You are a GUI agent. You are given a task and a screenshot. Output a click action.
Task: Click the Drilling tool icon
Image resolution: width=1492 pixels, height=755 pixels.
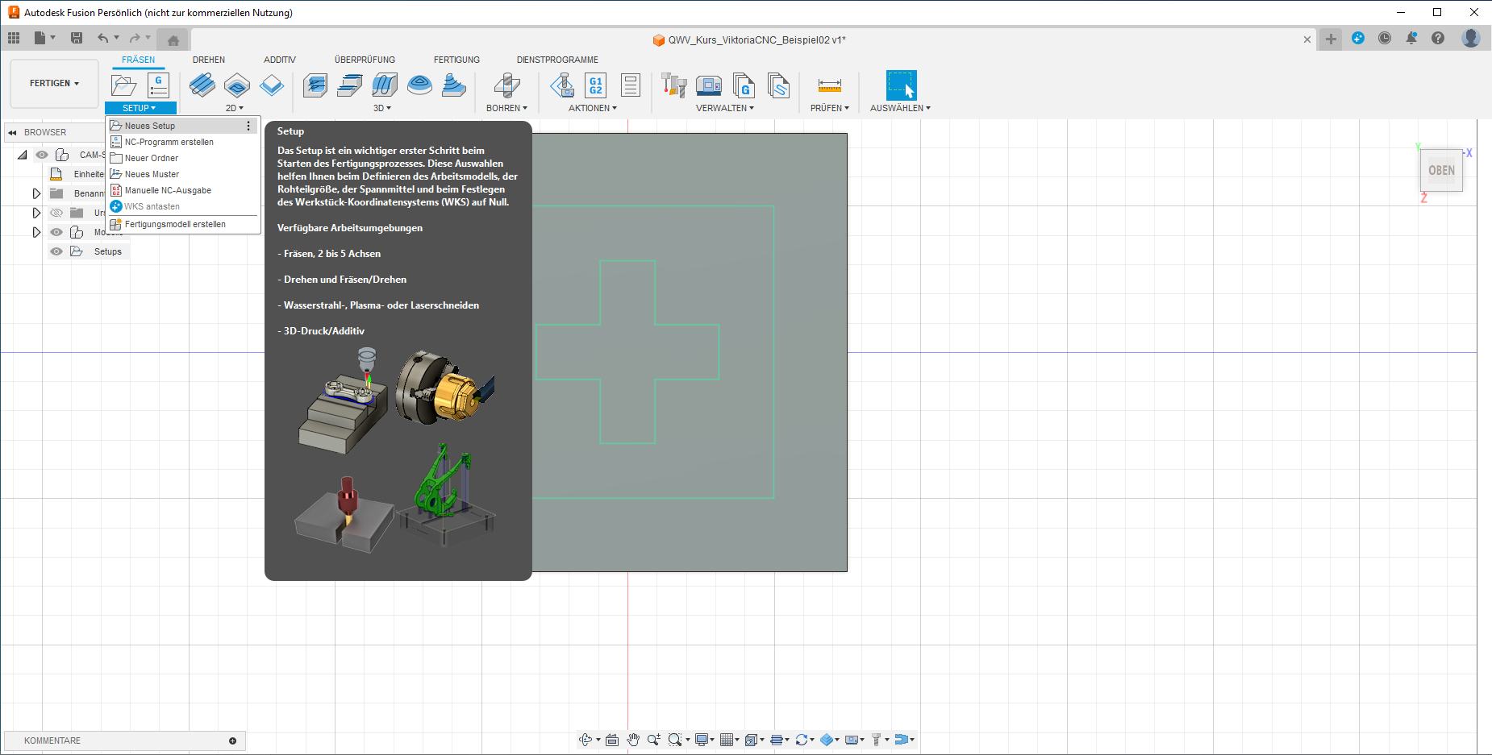506,85
